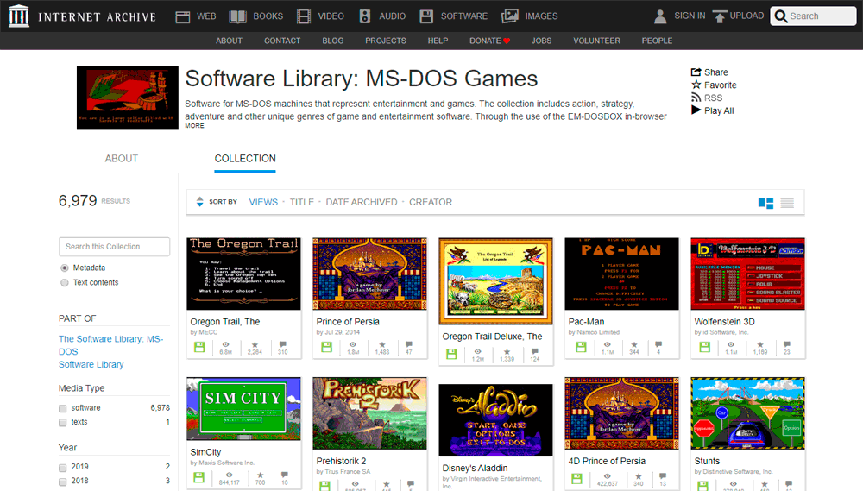
Task: Click the Upload arrow icon
Action: tap(720, 16)
